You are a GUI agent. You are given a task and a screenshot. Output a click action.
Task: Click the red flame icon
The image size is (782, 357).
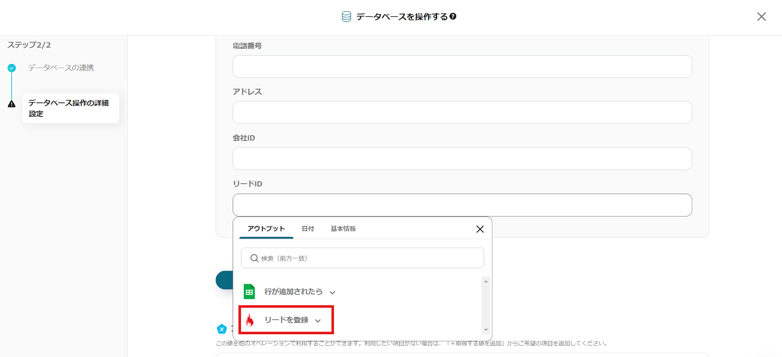250,320
